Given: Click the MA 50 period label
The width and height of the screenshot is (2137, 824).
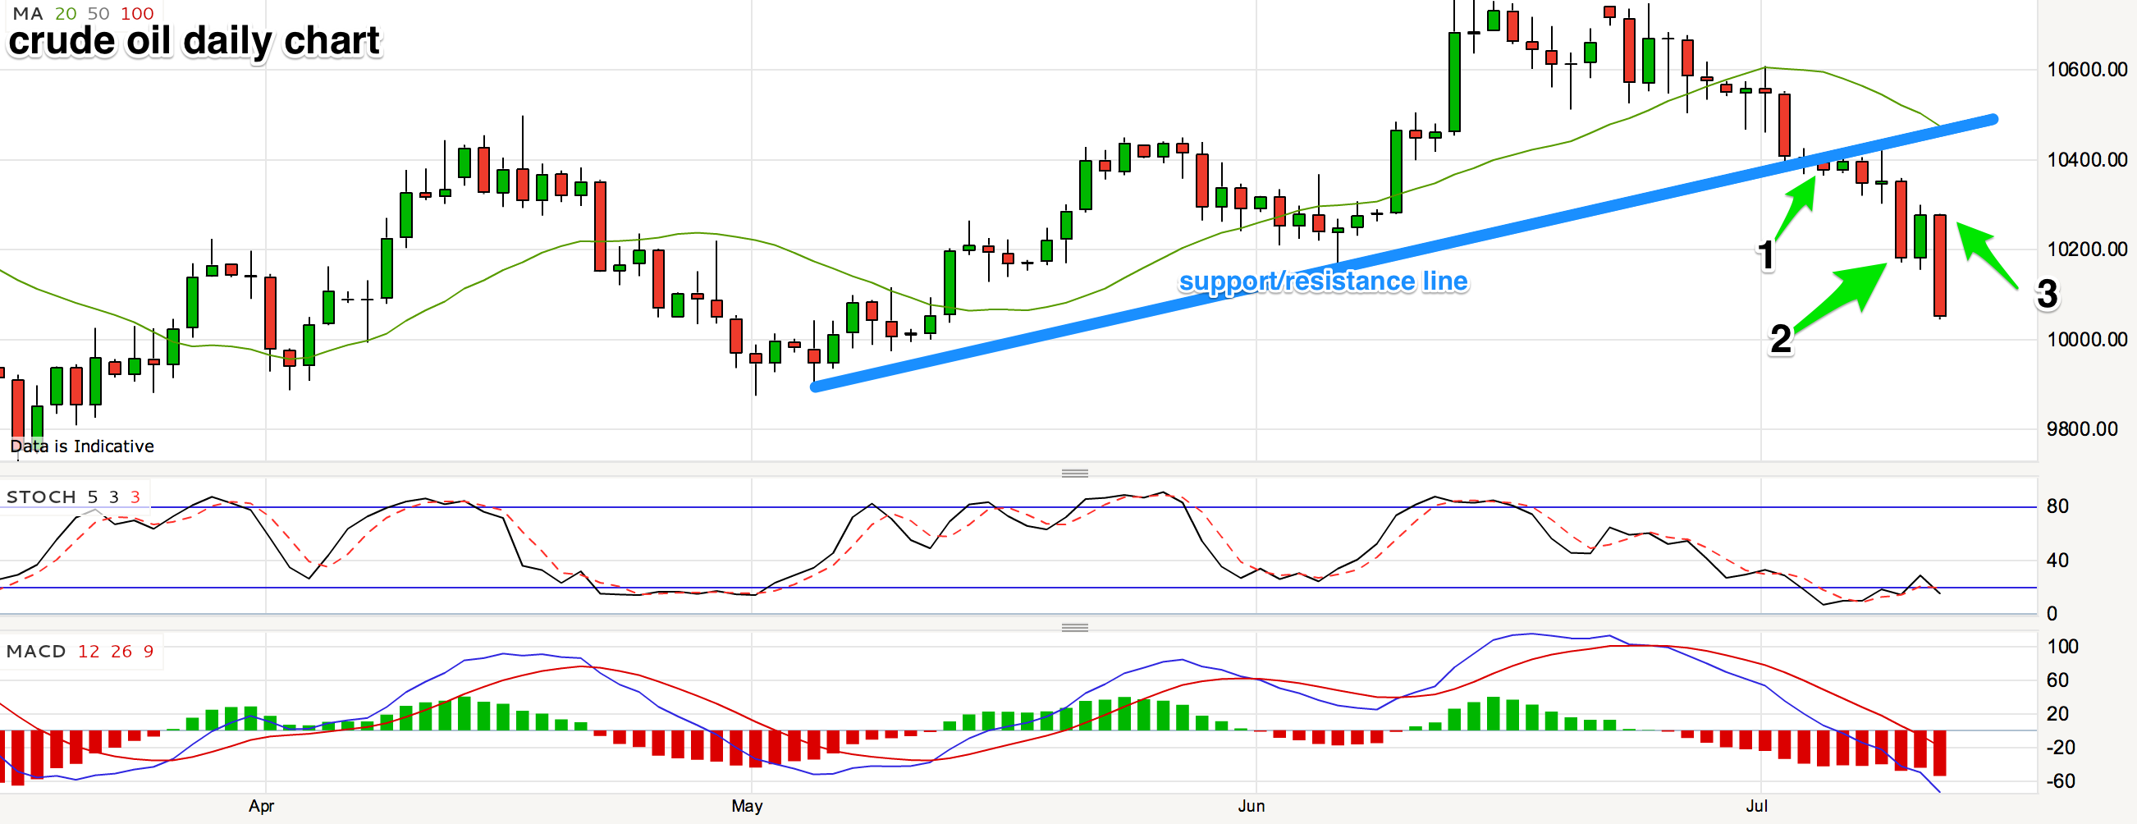Looking at the screenshot, I should tap(98, 13).
